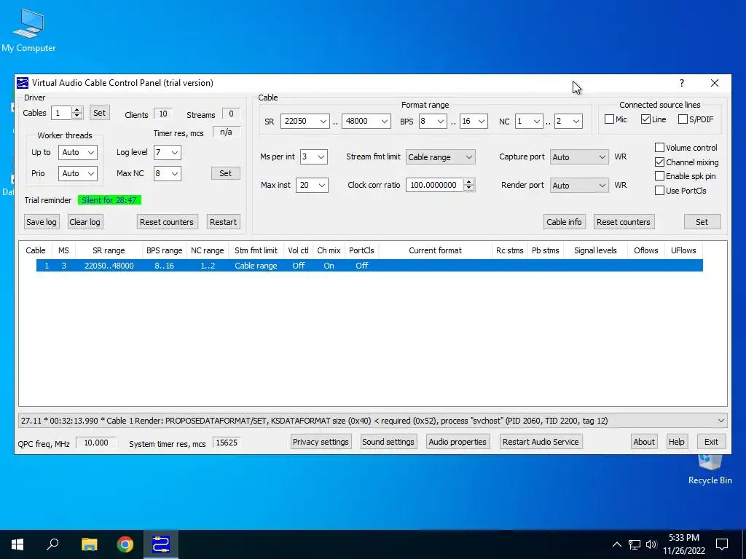
Task: Uncheck the Line source line checkbox
Action: 645,119
